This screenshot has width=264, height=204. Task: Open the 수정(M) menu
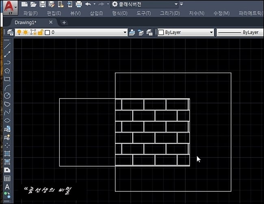coord(221,13)
